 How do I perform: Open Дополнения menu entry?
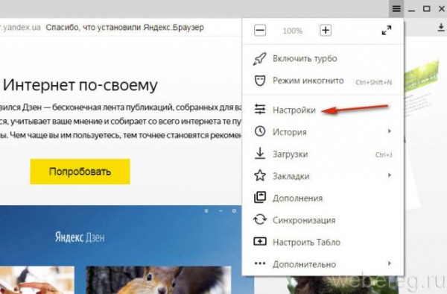323,198
